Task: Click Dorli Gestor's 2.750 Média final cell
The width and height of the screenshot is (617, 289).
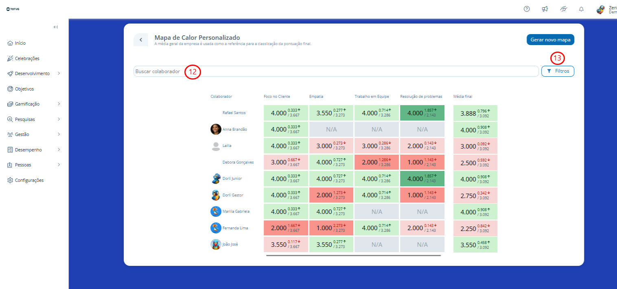Action: 475,195
